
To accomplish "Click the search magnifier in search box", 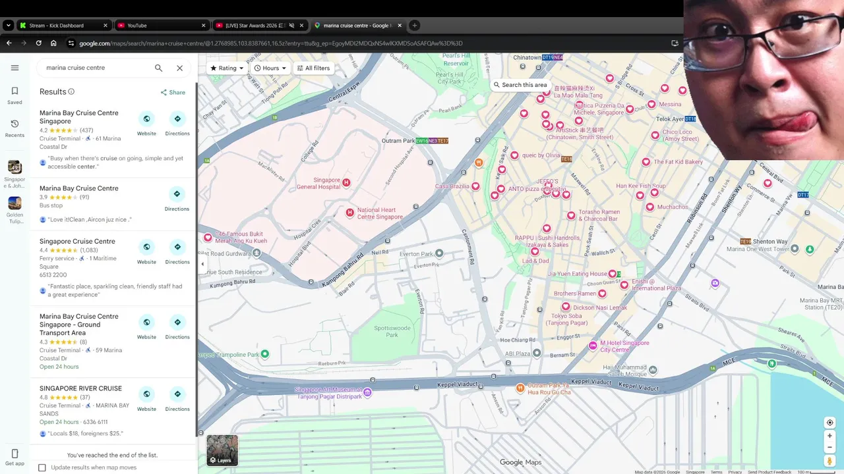I will pyautogui.click(x=158, y=68).
